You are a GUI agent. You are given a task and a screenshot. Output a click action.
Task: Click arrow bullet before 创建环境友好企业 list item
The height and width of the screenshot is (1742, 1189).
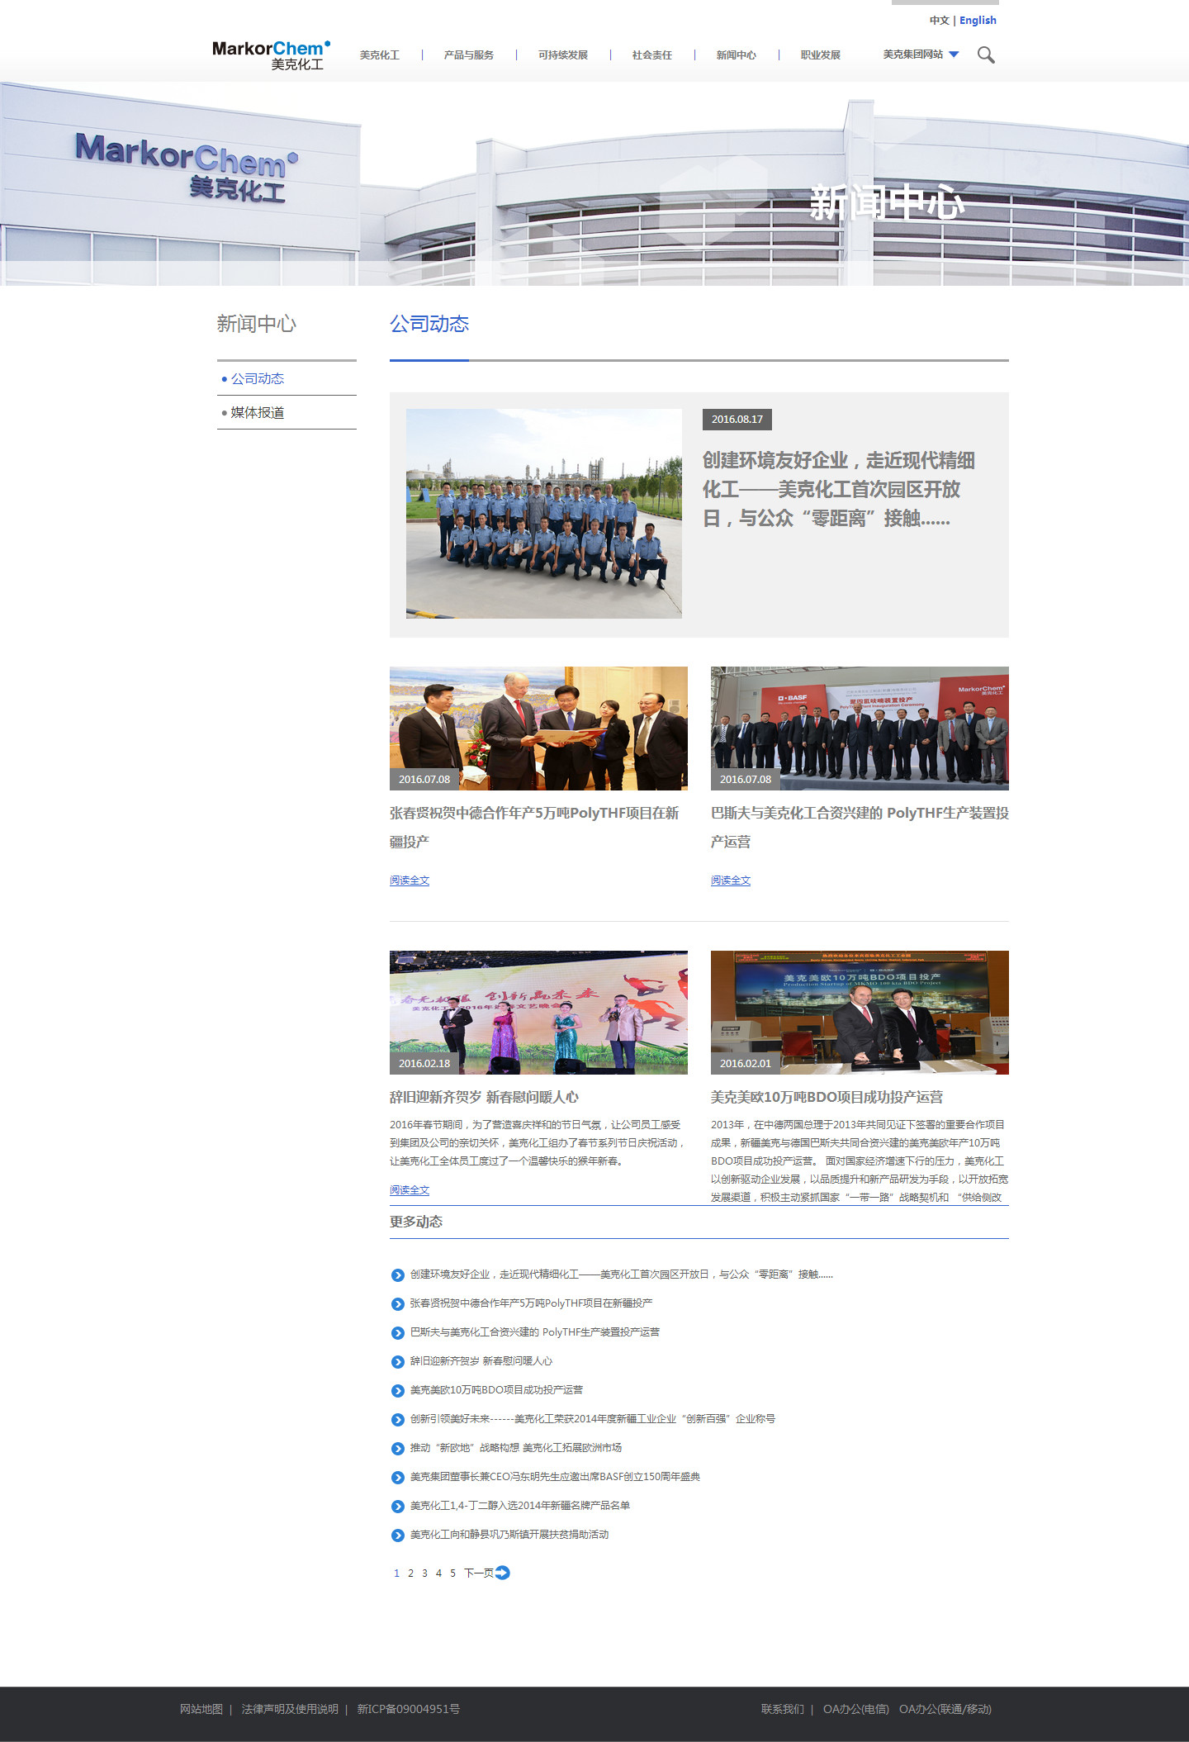tap(398, 1275)
